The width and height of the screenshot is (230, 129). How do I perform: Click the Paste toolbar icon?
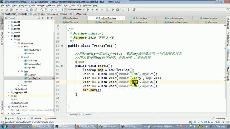(36, 10)
